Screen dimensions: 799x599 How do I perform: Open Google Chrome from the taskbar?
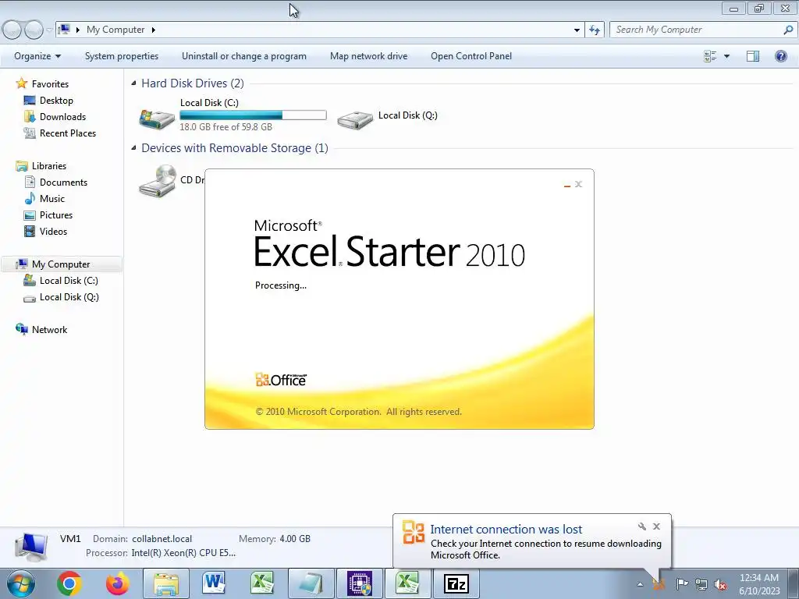[x=69, y=583]
